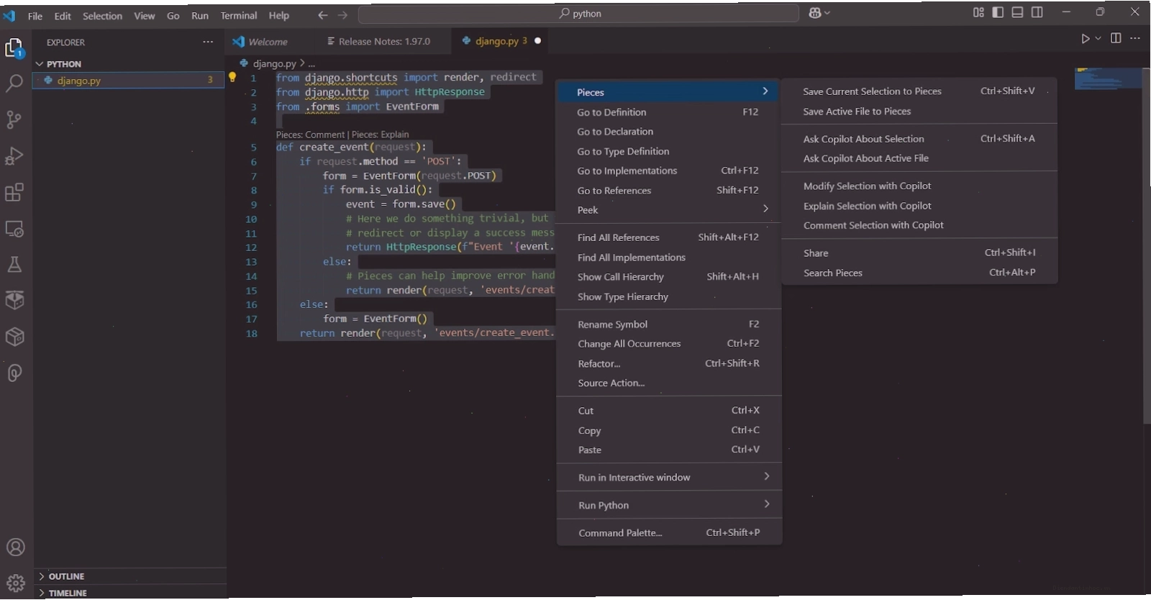Click the Pieces: Explain code lens
1151x600 pixels.
[380, 135]
